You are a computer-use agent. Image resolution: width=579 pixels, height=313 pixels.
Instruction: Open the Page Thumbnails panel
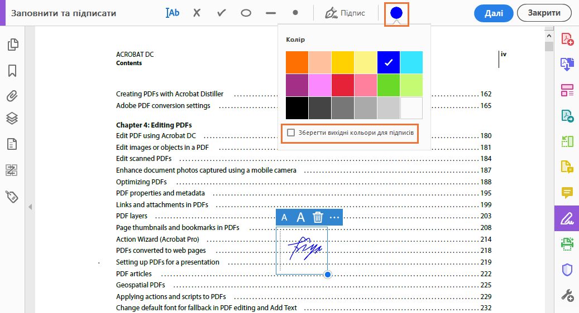click(x=12, y=45)
